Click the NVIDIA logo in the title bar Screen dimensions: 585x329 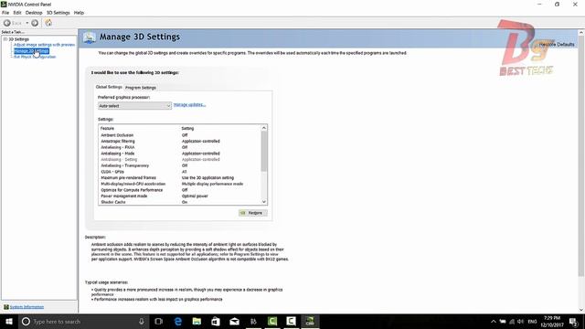4,4
